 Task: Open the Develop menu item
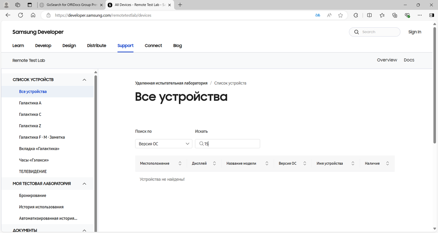pos(43,45)
